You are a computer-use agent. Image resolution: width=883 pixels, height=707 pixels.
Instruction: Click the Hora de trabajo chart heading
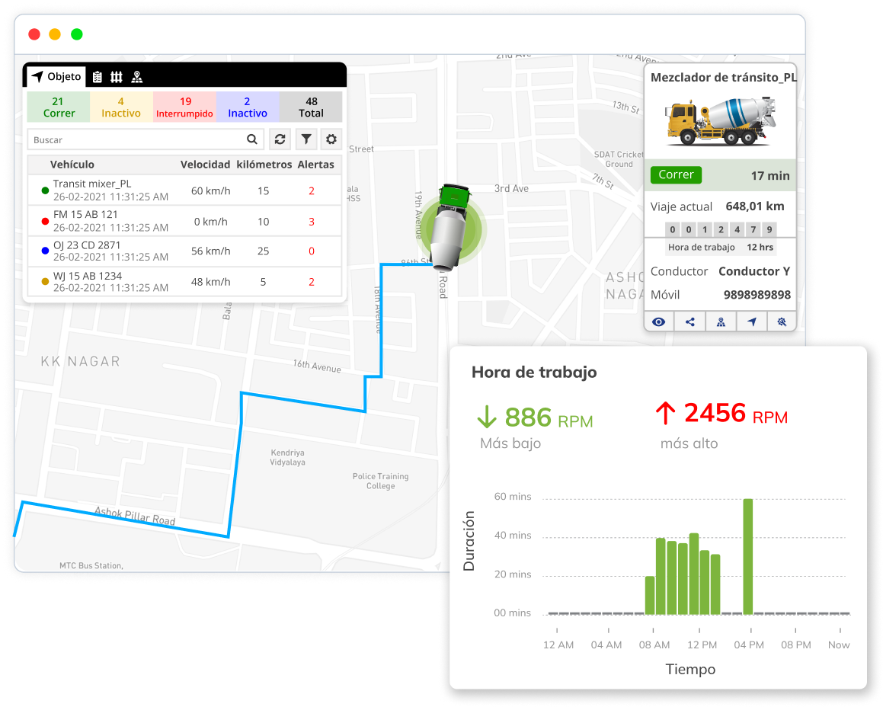[534, 373]
